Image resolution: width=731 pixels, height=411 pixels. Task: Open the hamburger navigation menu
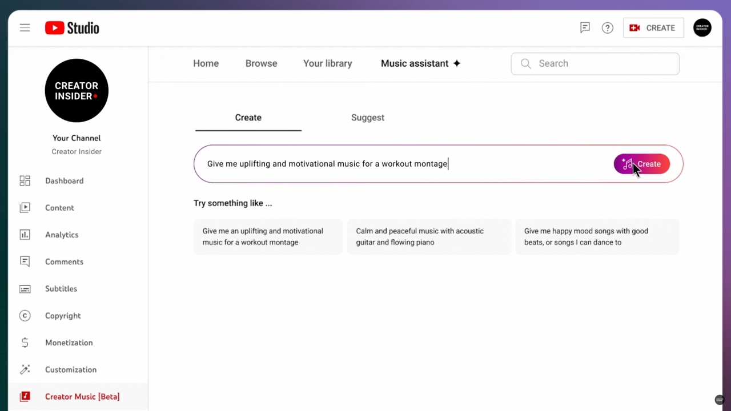coord(25,27)
